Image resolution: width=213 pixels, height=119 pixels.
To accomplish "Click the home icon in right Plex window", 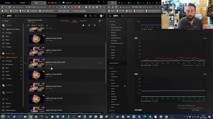I will tap(110, 16).
